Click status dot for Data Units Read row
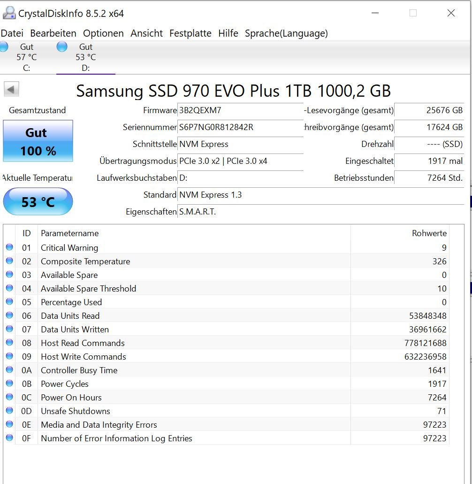This screenshot has width=472, height=484. [9, 315]
